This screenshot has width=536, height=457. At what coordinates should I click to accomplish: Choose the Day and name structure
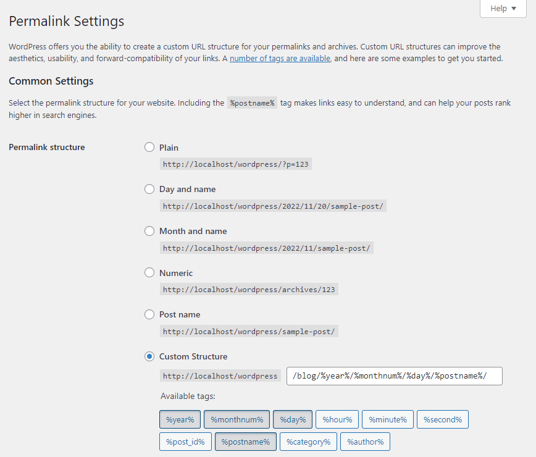(149, 189)
